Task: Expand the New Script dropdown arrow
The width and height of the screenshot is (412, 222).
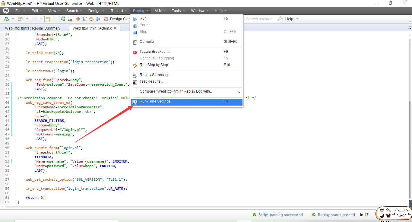Action: click(x=27, y=19)
